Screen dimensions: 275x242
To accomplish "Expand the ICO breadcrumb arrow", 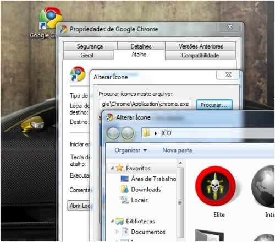I will click(156, 133).
